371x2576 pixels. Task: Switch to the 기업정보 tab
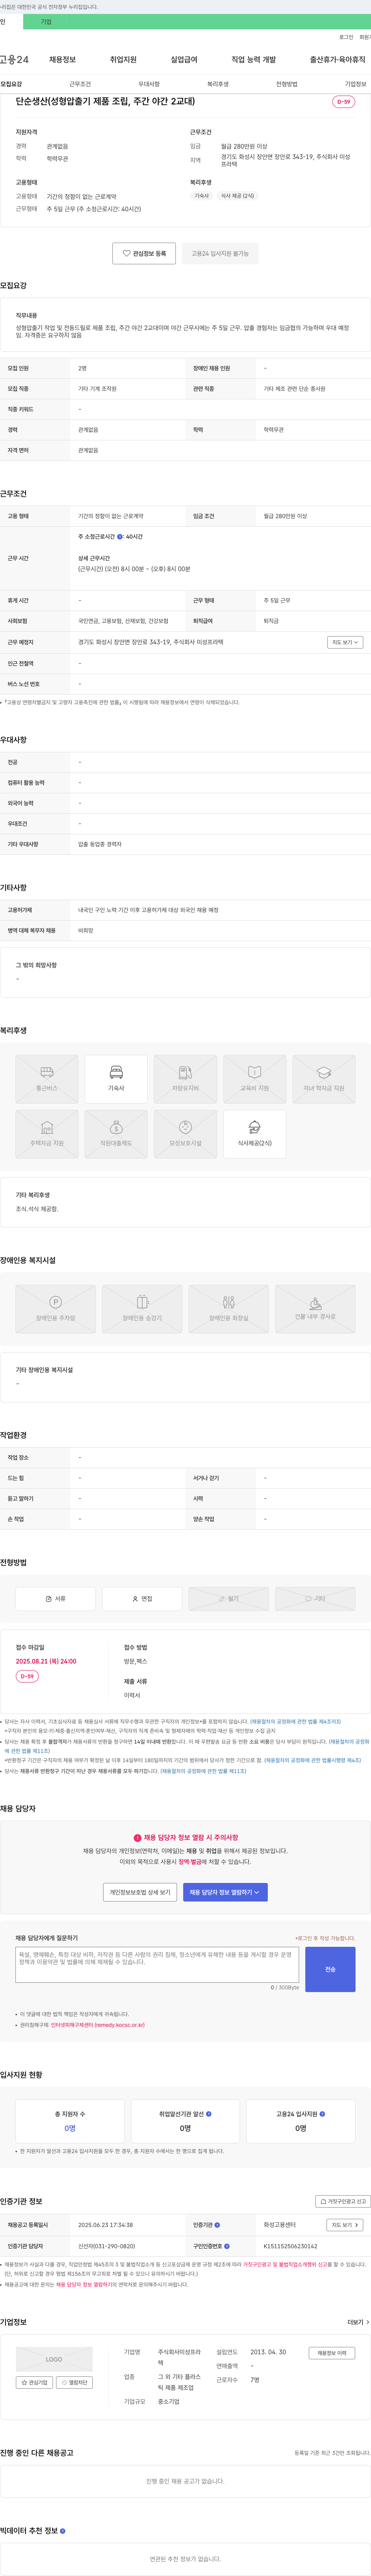(356, 84)
